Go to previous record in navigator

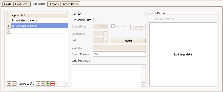click(14, 84)
